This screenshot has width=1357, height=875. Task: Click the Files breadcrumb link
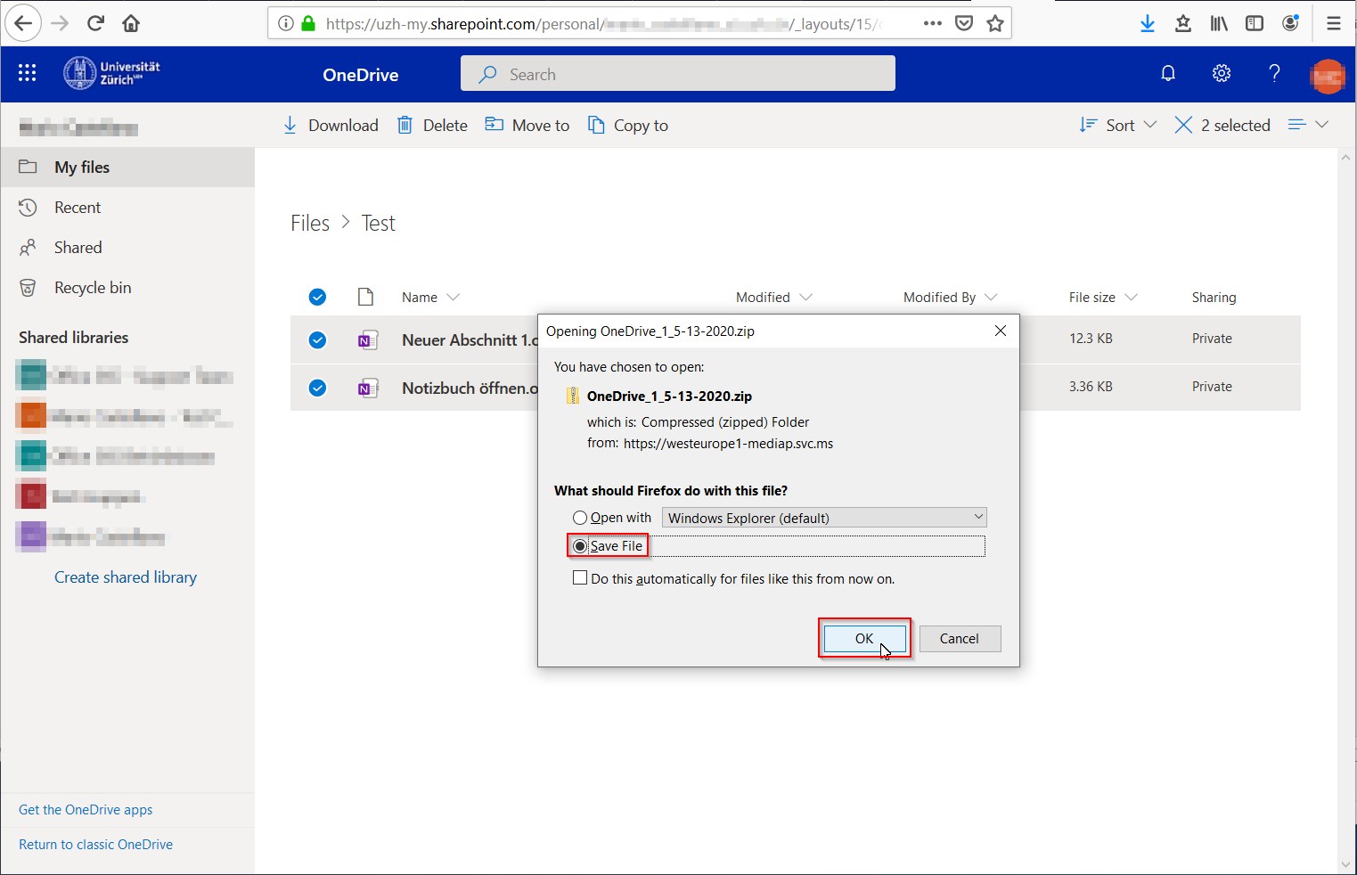click(310, 223)
